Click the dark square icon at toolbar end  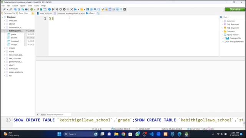click(125, 9)
